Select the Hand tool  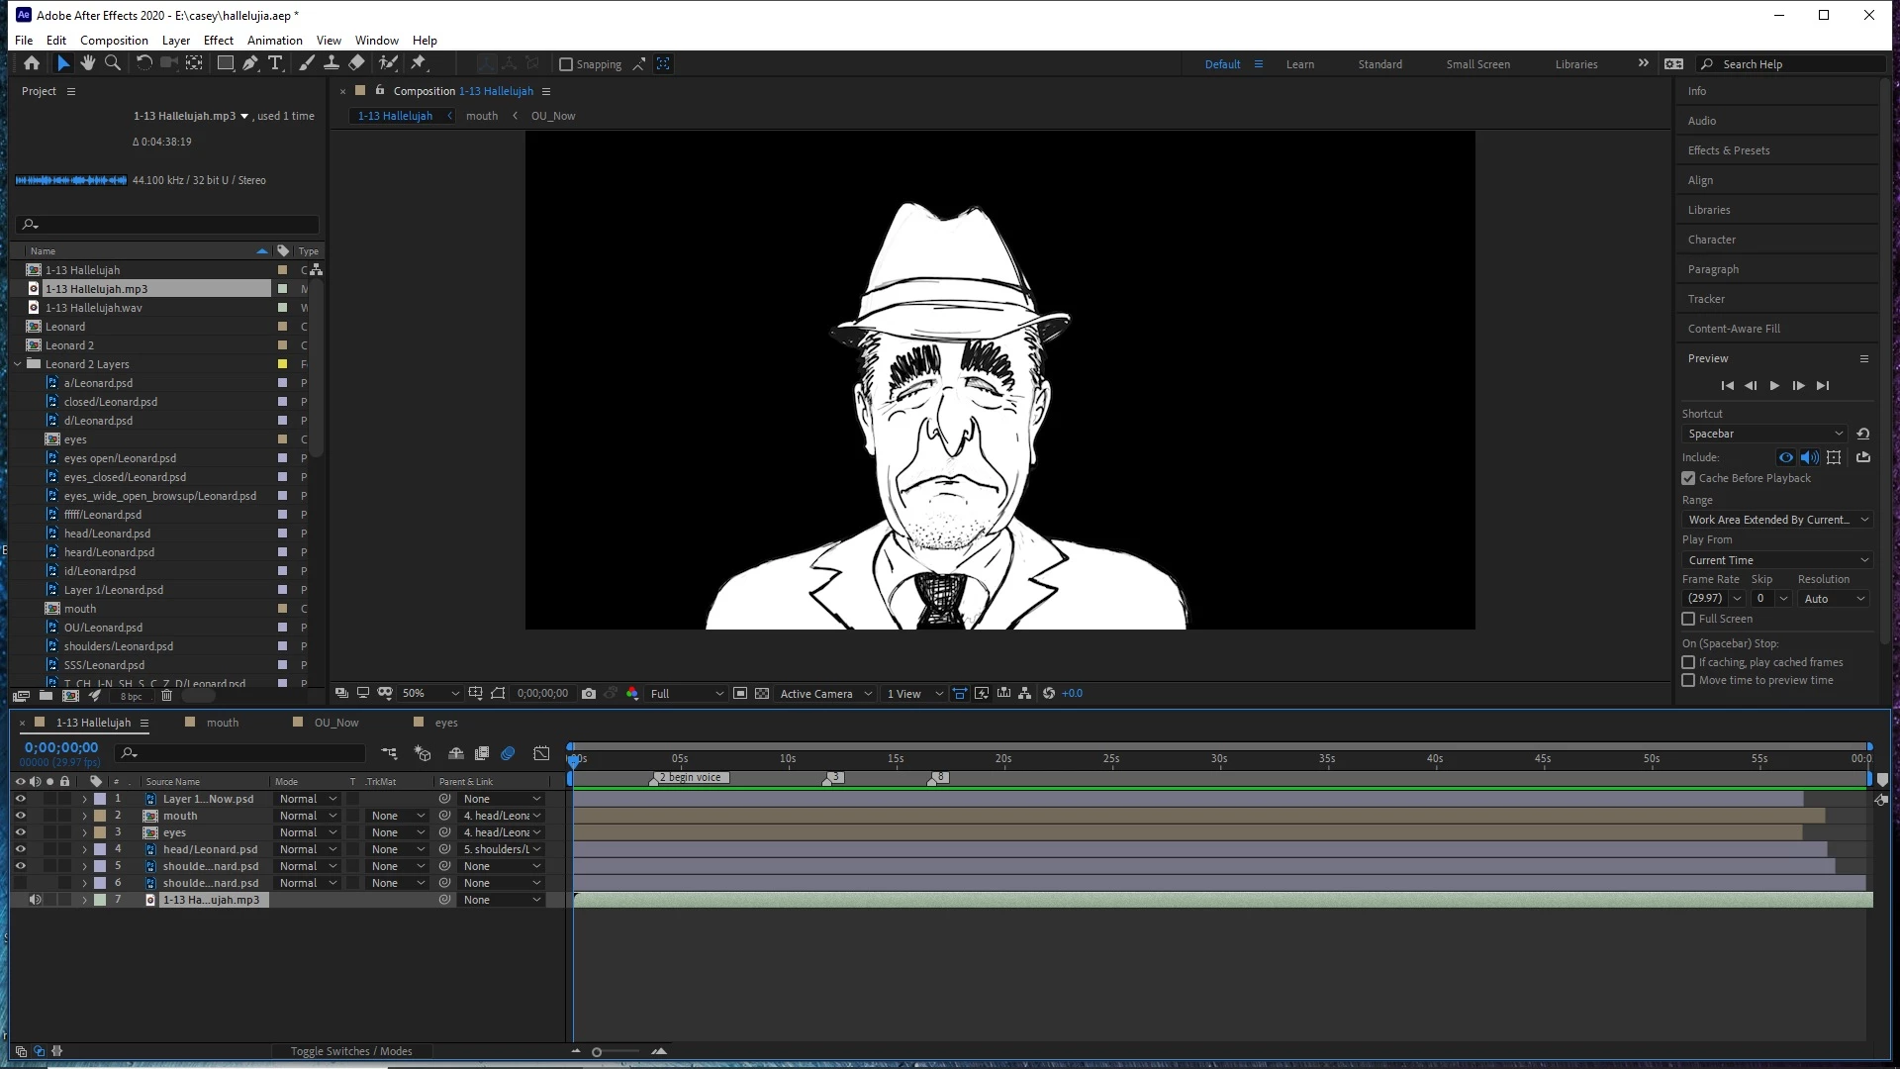tap(88, 63)
